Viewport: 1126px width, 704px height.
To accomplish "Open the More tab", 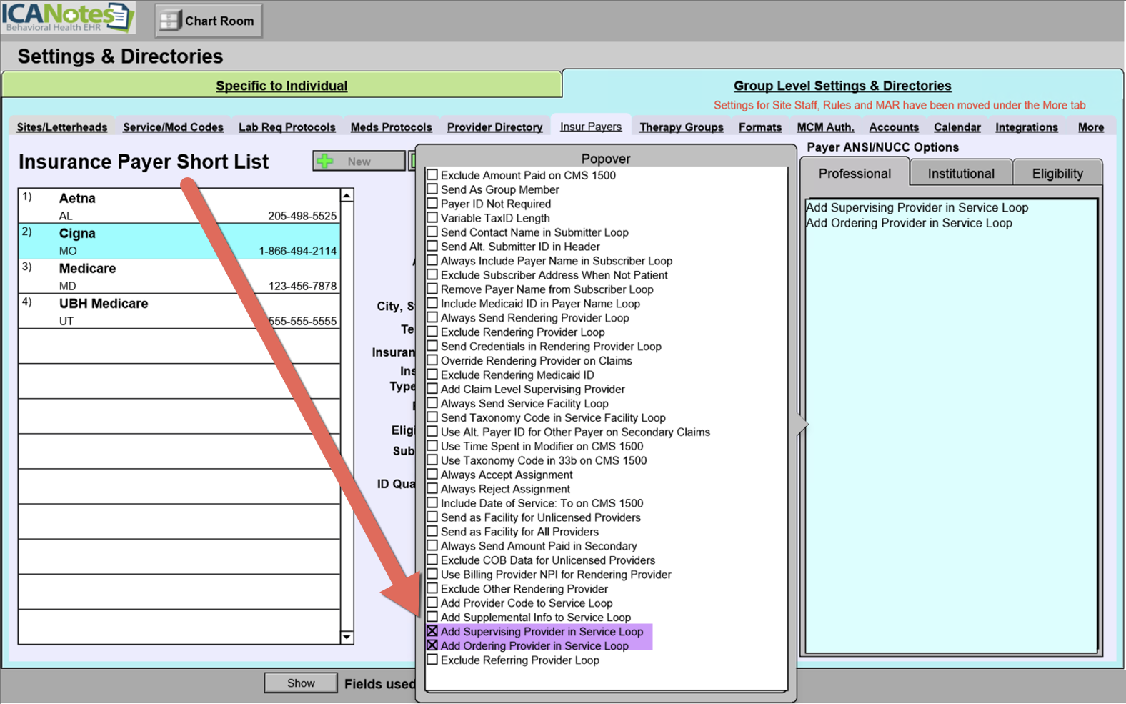I will click(1091, 127).
